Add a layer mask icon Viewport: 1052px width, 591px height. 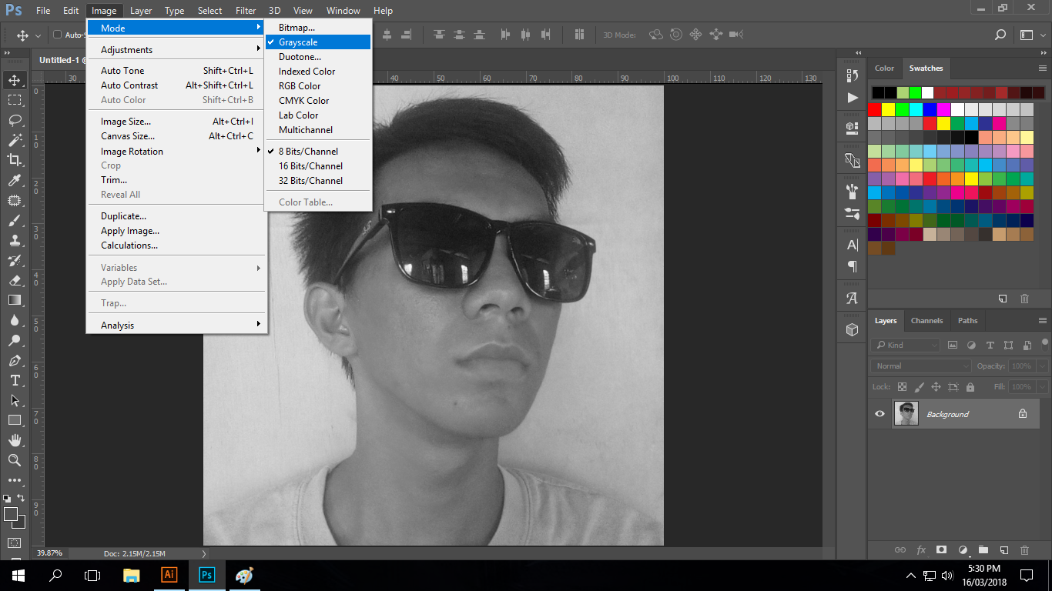[x=941, y=550]
